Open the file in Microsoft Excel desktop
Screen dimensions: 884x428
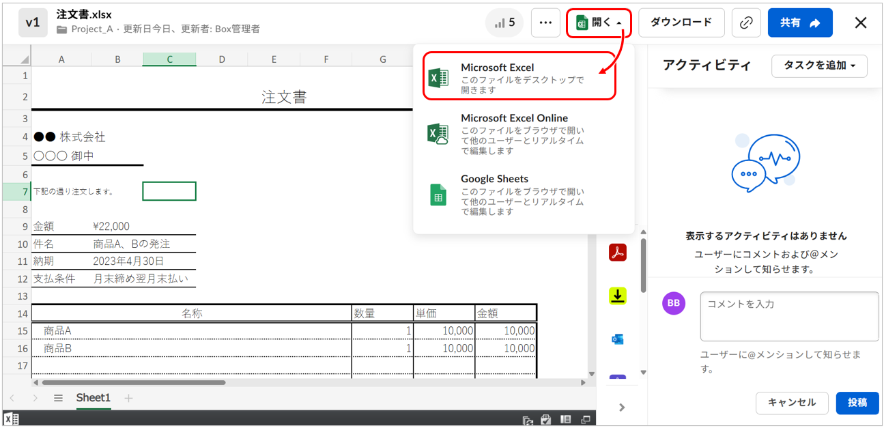click(x=519, y=76)
